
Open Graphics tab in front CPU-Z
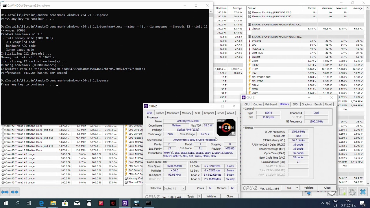(209, 113)
